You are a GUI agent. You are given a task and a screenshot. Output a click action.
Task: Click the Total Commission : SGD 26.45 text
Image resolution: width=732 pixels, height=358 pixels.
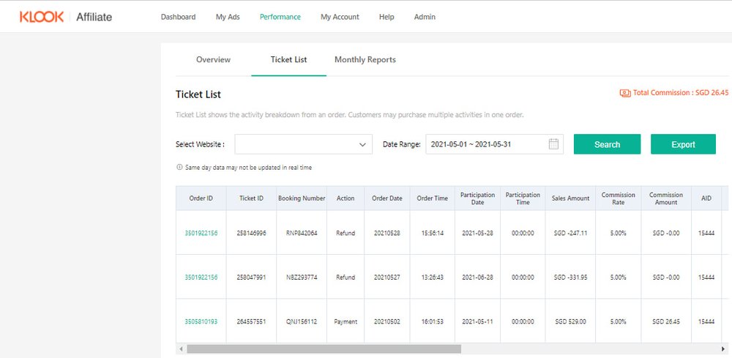[681, 93]
